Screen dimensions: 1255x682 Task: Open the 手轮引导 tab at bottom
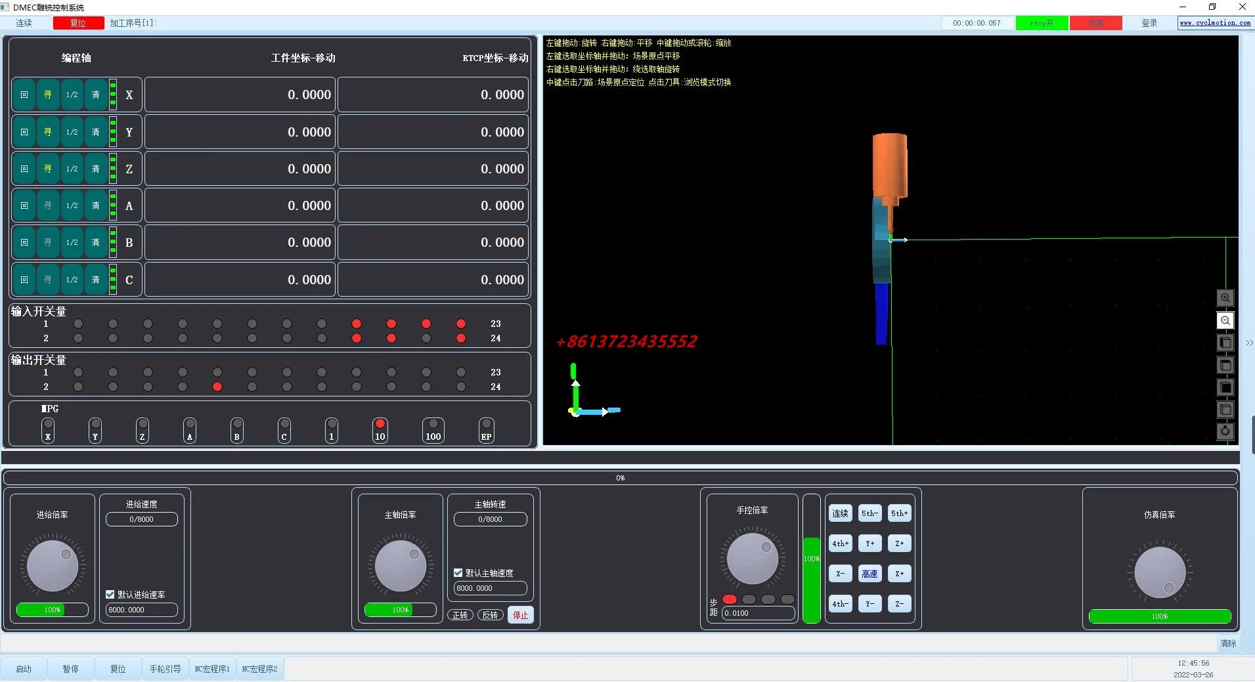165,669
